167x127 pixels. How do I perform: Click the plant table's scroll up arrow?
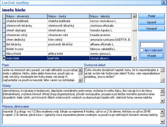[134, 16]
